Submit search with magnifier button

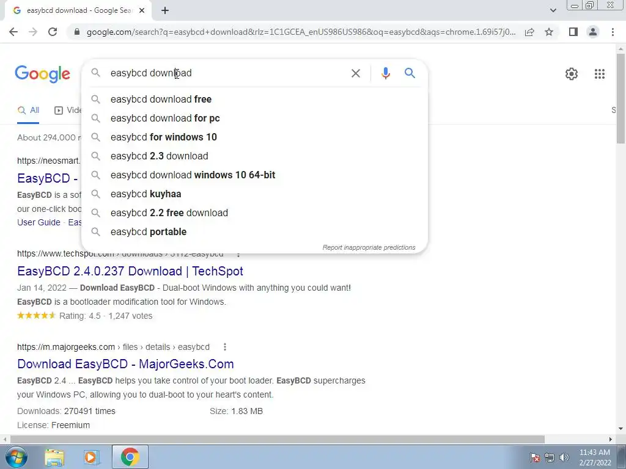coord(410,73)
